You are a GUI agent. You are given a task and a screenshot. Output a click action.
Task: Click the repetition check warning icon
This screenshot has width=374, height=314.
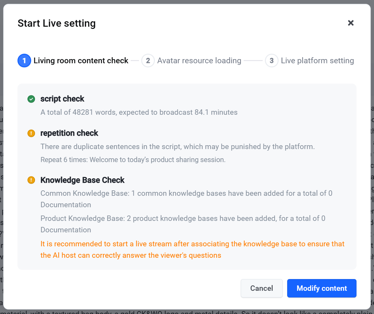click(31, 133)
